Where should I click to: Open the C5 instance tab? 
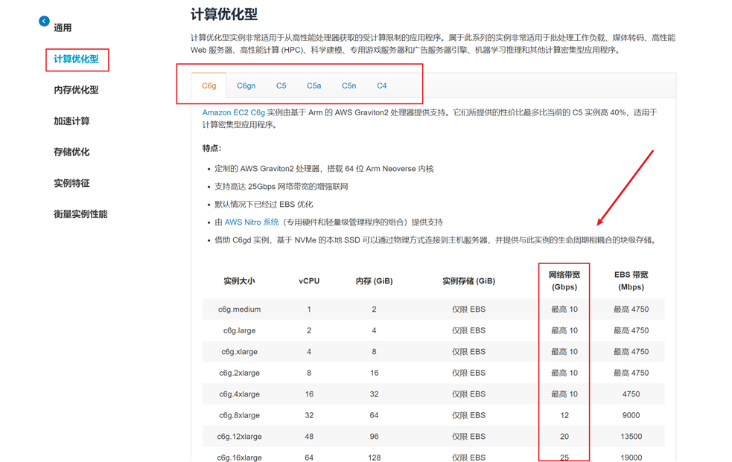(281, 86)
